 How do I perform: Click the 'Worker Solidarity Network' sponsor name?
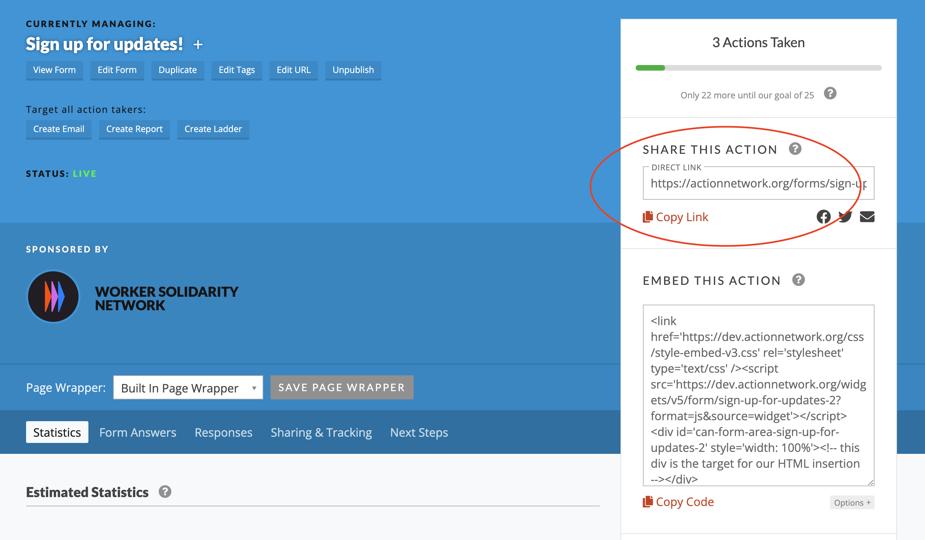166,298
